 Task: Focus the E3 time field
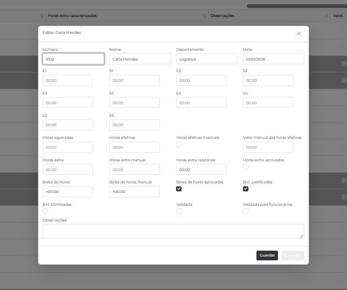pyautogui.click(x=68, y=102)
